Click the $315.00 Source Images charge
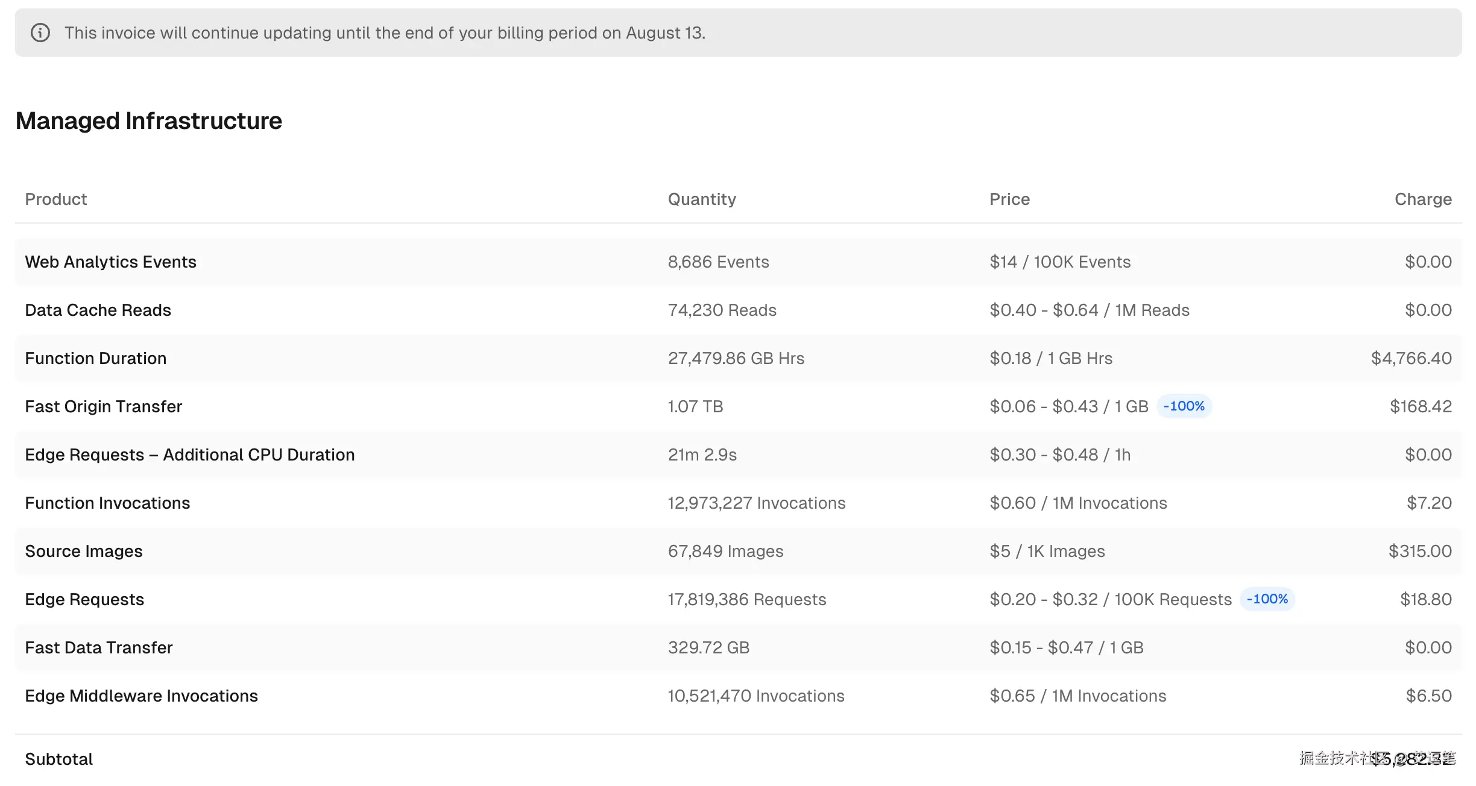The height and width of the screenshot is (786, 1476). pos(1419,551)
